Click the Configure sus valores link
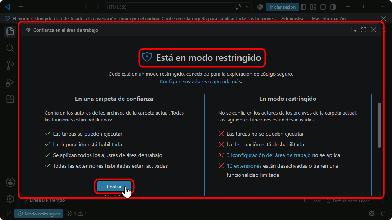The width and height of the screenshot is (392, 220). (x=183, y=82)
